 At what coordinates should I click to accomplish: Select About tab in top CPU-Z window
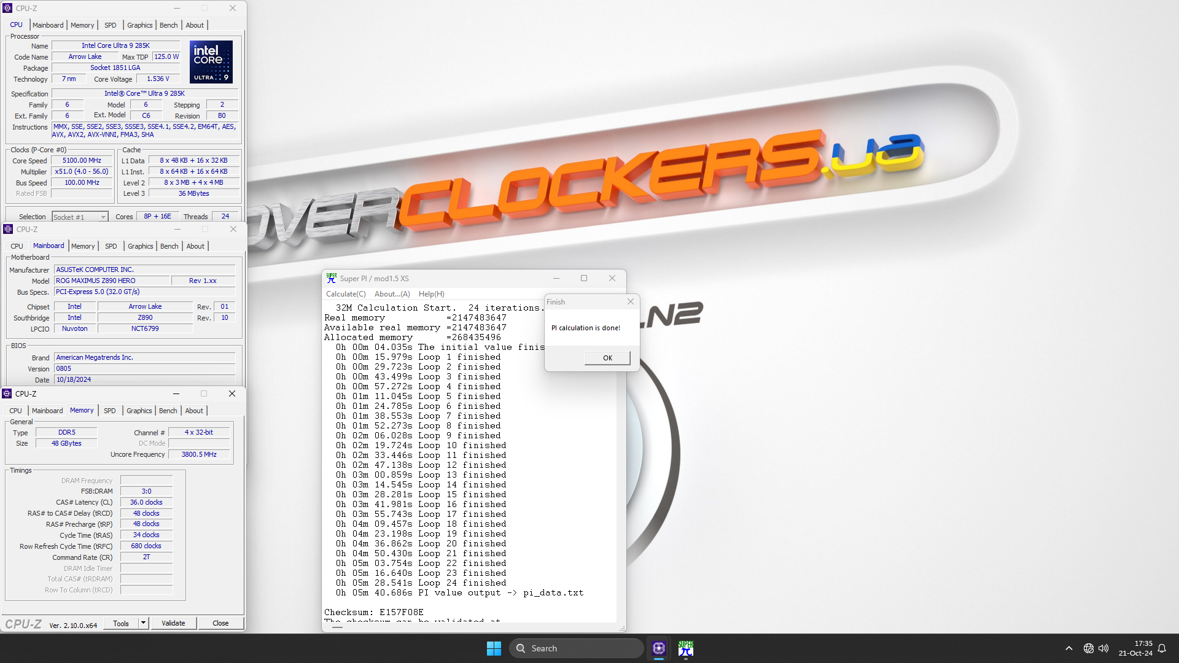point(195,25)
